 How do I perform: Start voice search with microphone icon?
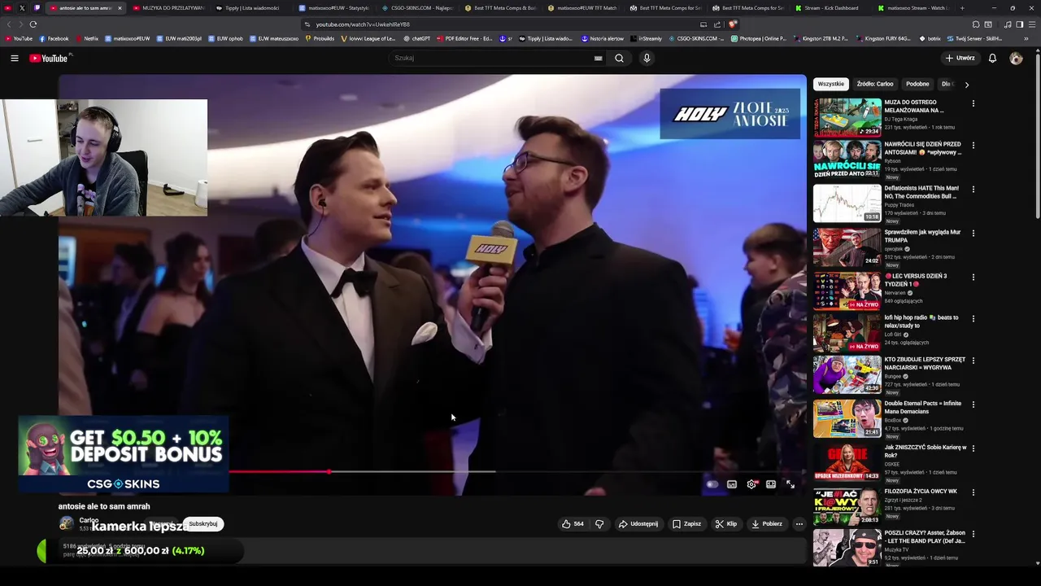coord(647,58)
